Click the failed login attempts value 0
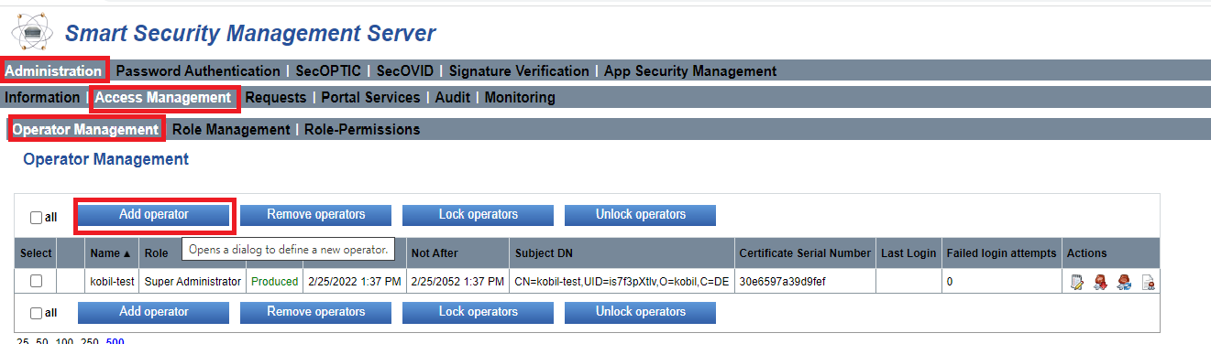This screenshot has height=344, width=1211. coord(950,282)
